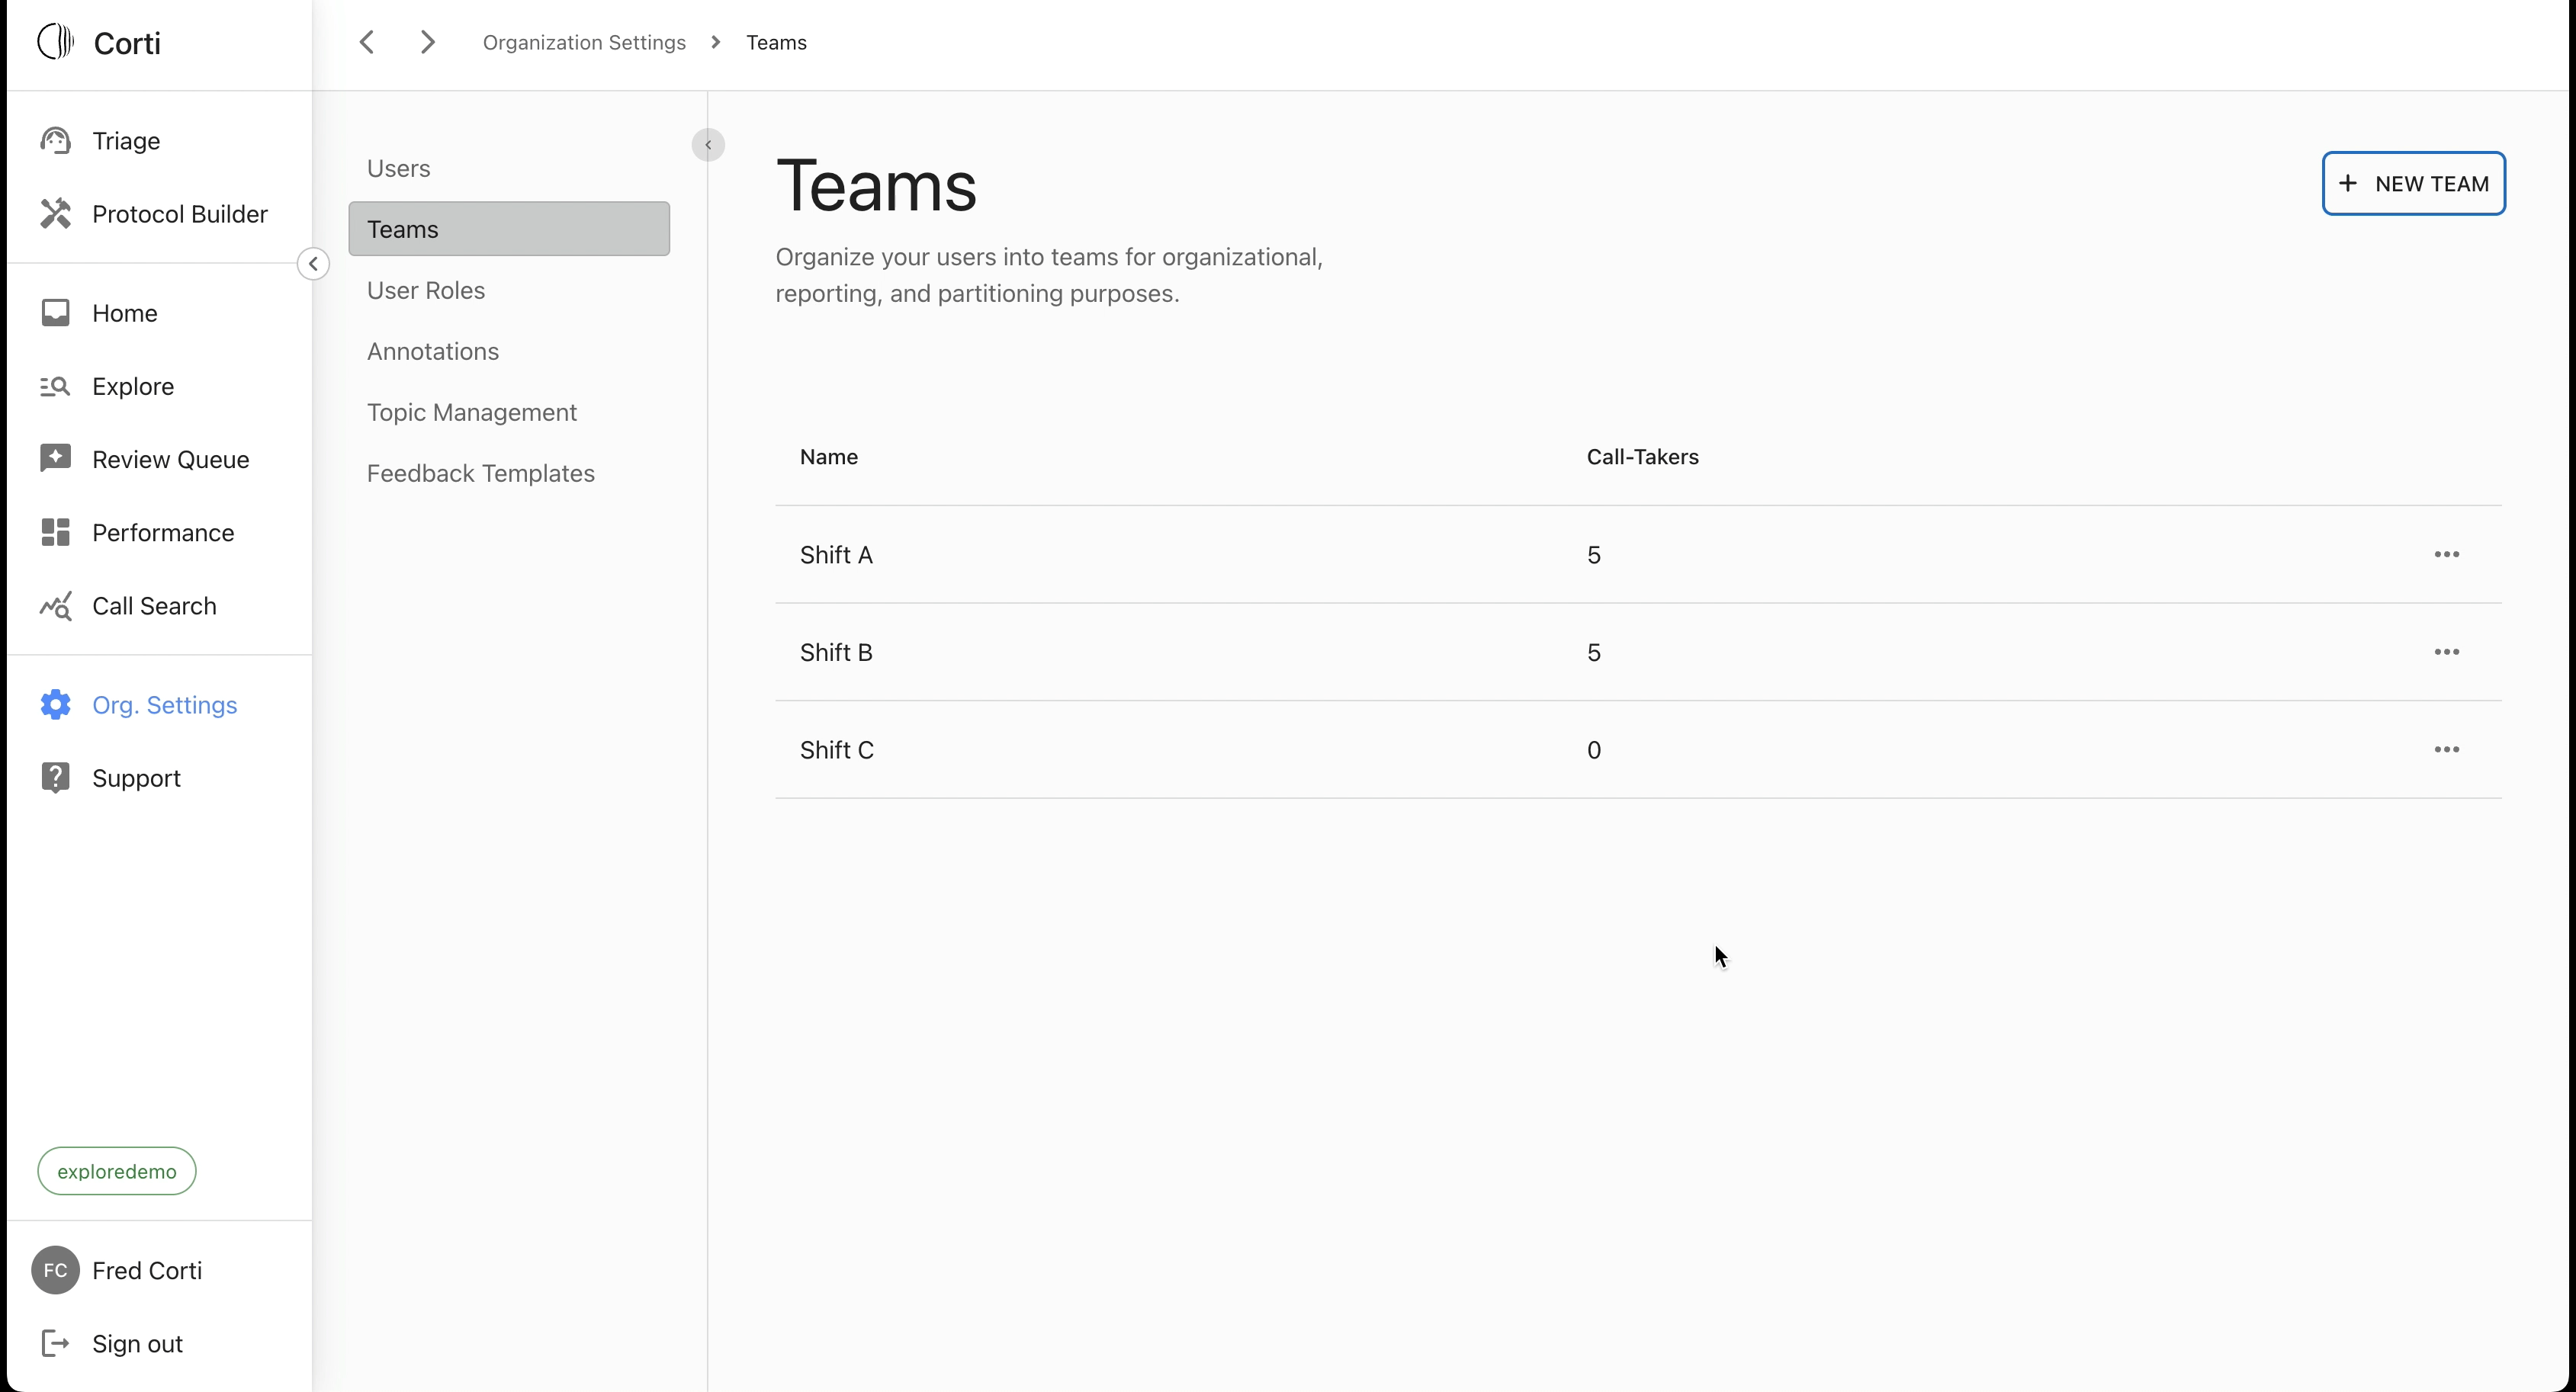Collapse the settings submenu panel
Image resolution: width=2576 pixels, height=1392 pixels.
tap(708, 145)
